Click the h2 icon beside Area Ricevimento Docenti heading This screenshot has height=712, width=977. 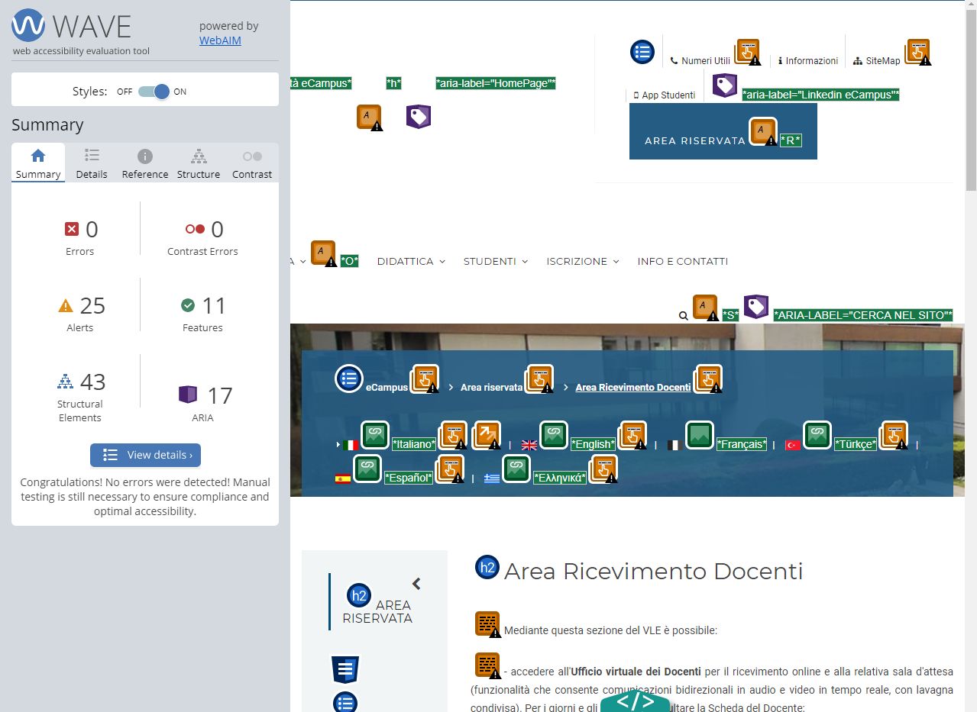point(487,567)
